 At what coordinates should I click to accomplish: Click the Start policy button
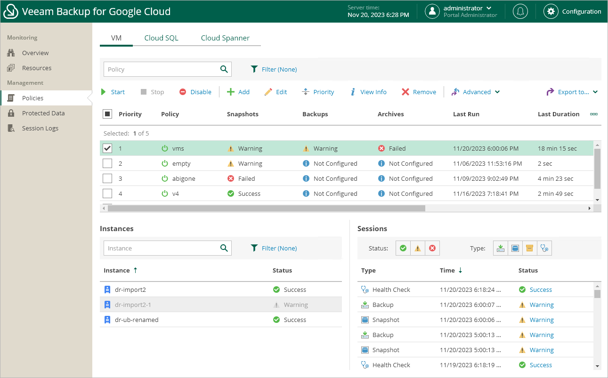pos(113,92)
